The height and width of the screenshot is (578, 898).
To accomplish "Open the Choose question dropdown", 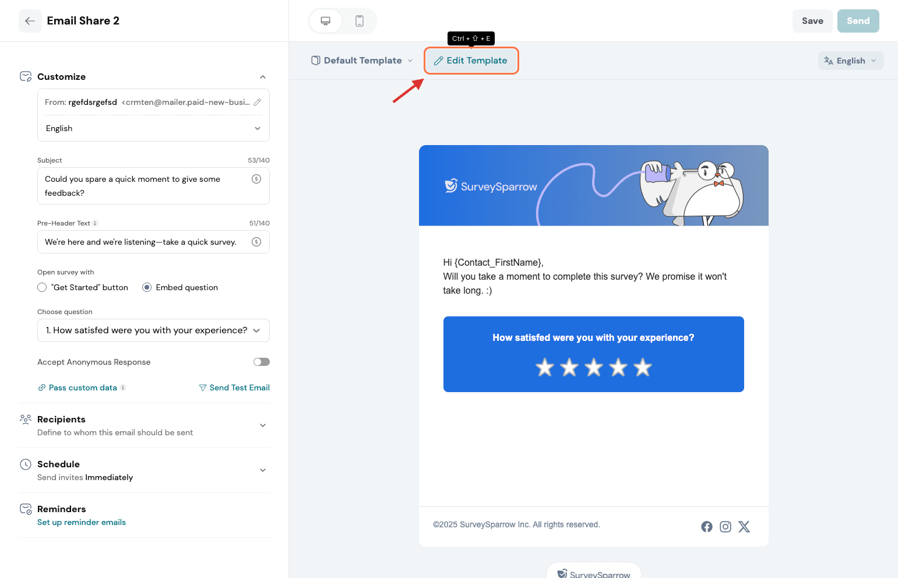I will [153, 330].
